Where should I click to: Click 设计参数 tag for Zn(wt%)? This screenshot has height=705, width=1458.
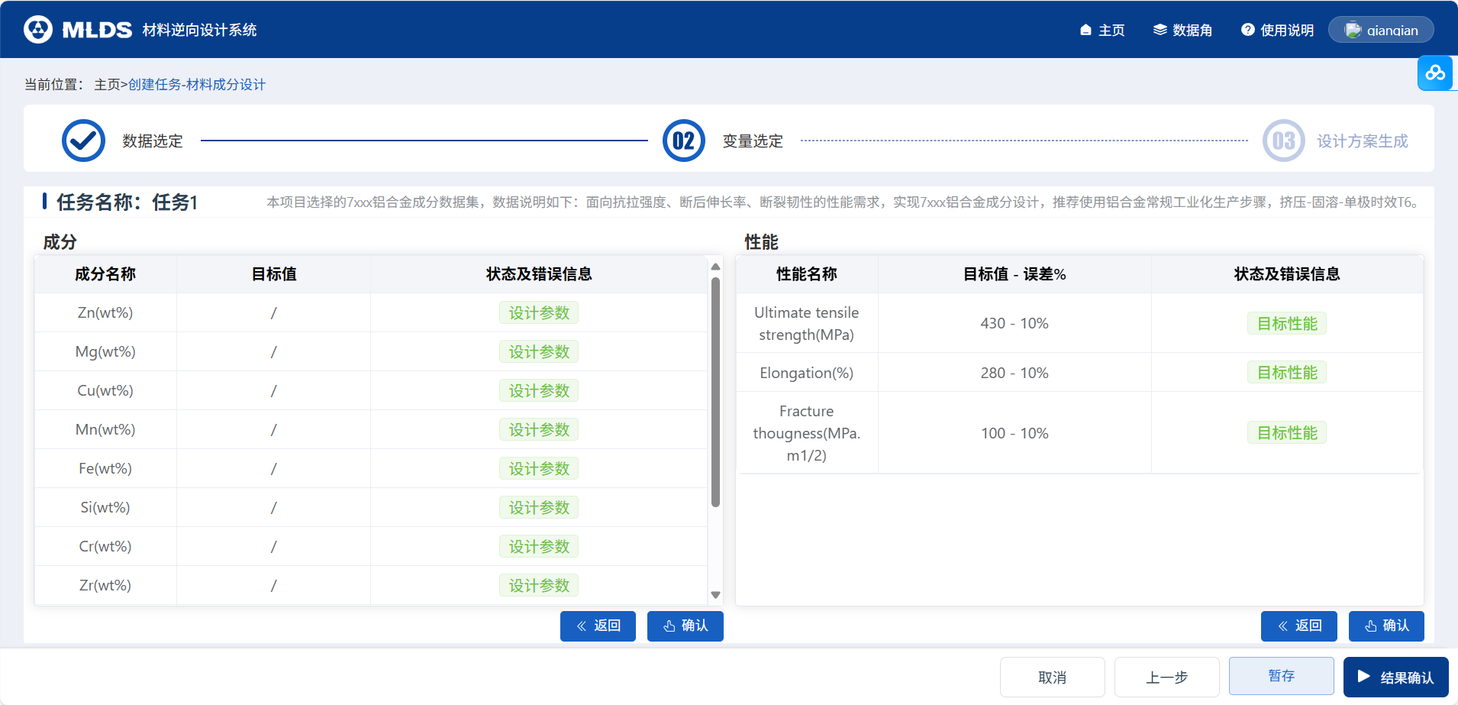coord(539,312)
